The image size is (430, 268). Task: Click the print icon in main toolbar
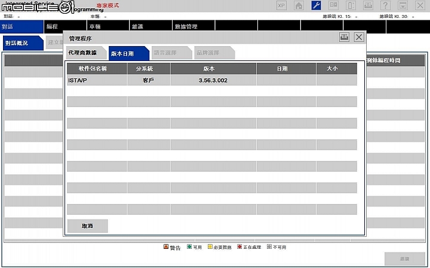pyautogui.click(x=368, y=5)
